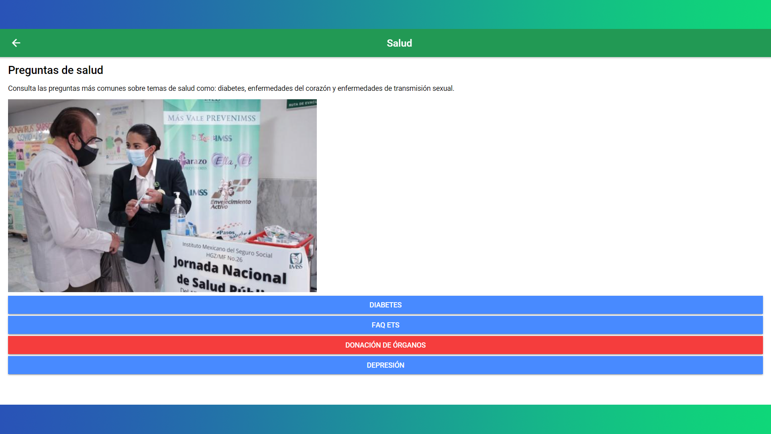The image size is (771, 434).
Task: Click the bottom gradient footer bar
Action: click(385, 419)
